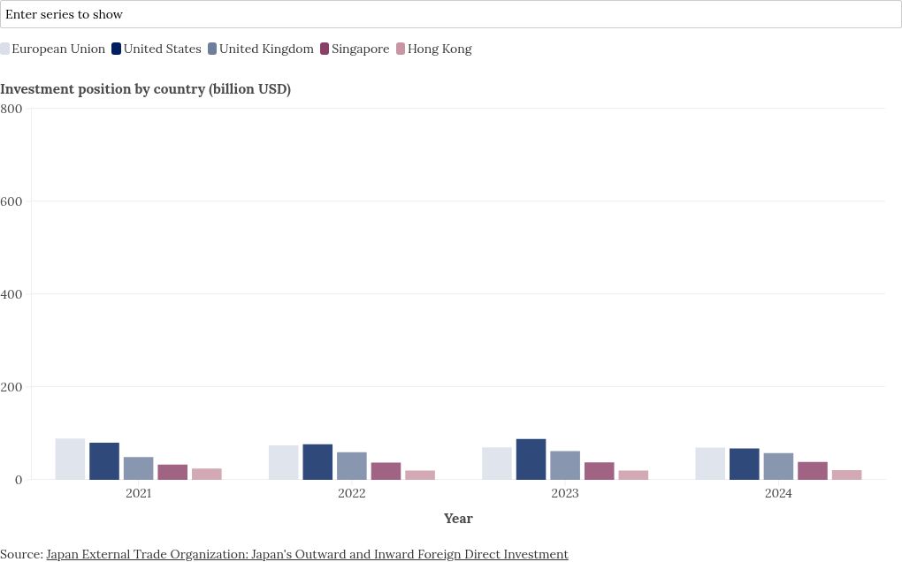Click the 2021 European Union bar
This screenshot has height=562, width=902.
click(x=70, y=459)
